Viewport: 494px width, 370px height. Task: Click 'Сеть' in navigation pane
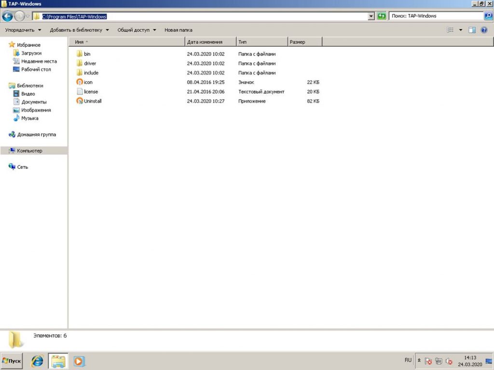(x=18, y=167)
